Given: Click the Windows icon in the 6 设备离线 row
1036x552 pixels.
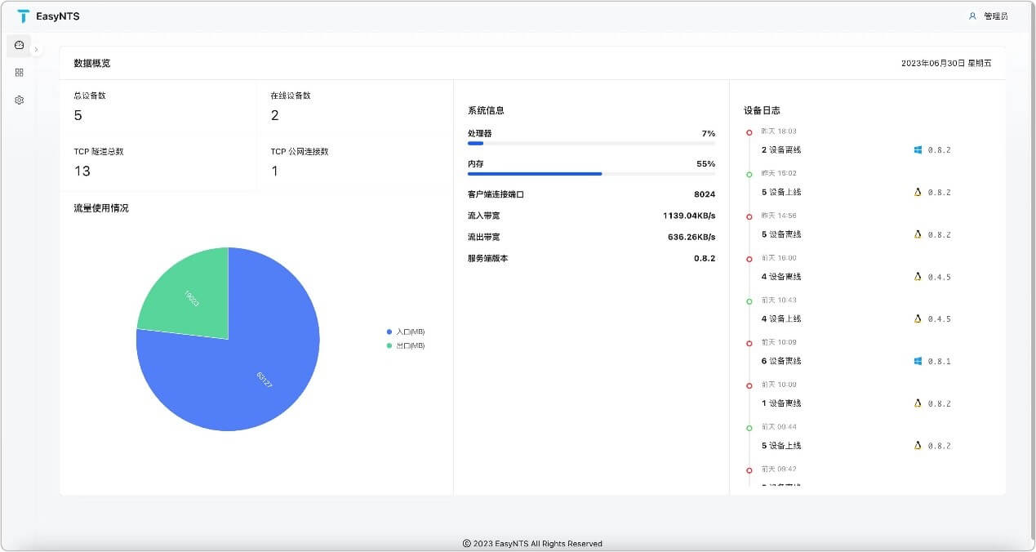Looking at the screenshot, I should tap(918, 361).
